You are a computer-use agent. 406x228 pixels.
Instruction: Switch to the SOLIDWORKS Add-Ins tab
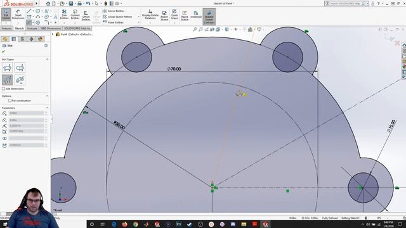click(77, 28)
